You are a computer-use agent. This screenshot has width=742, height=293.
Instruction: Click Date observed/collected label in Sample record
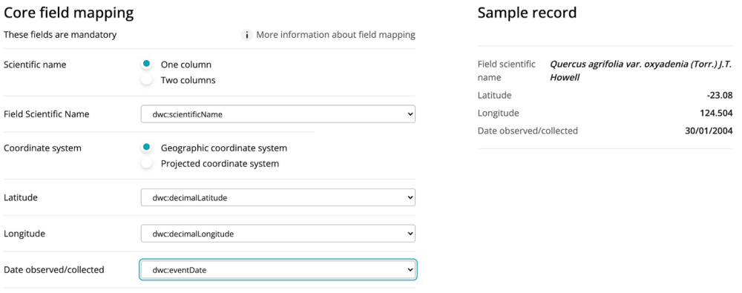(x=528, y=131)
